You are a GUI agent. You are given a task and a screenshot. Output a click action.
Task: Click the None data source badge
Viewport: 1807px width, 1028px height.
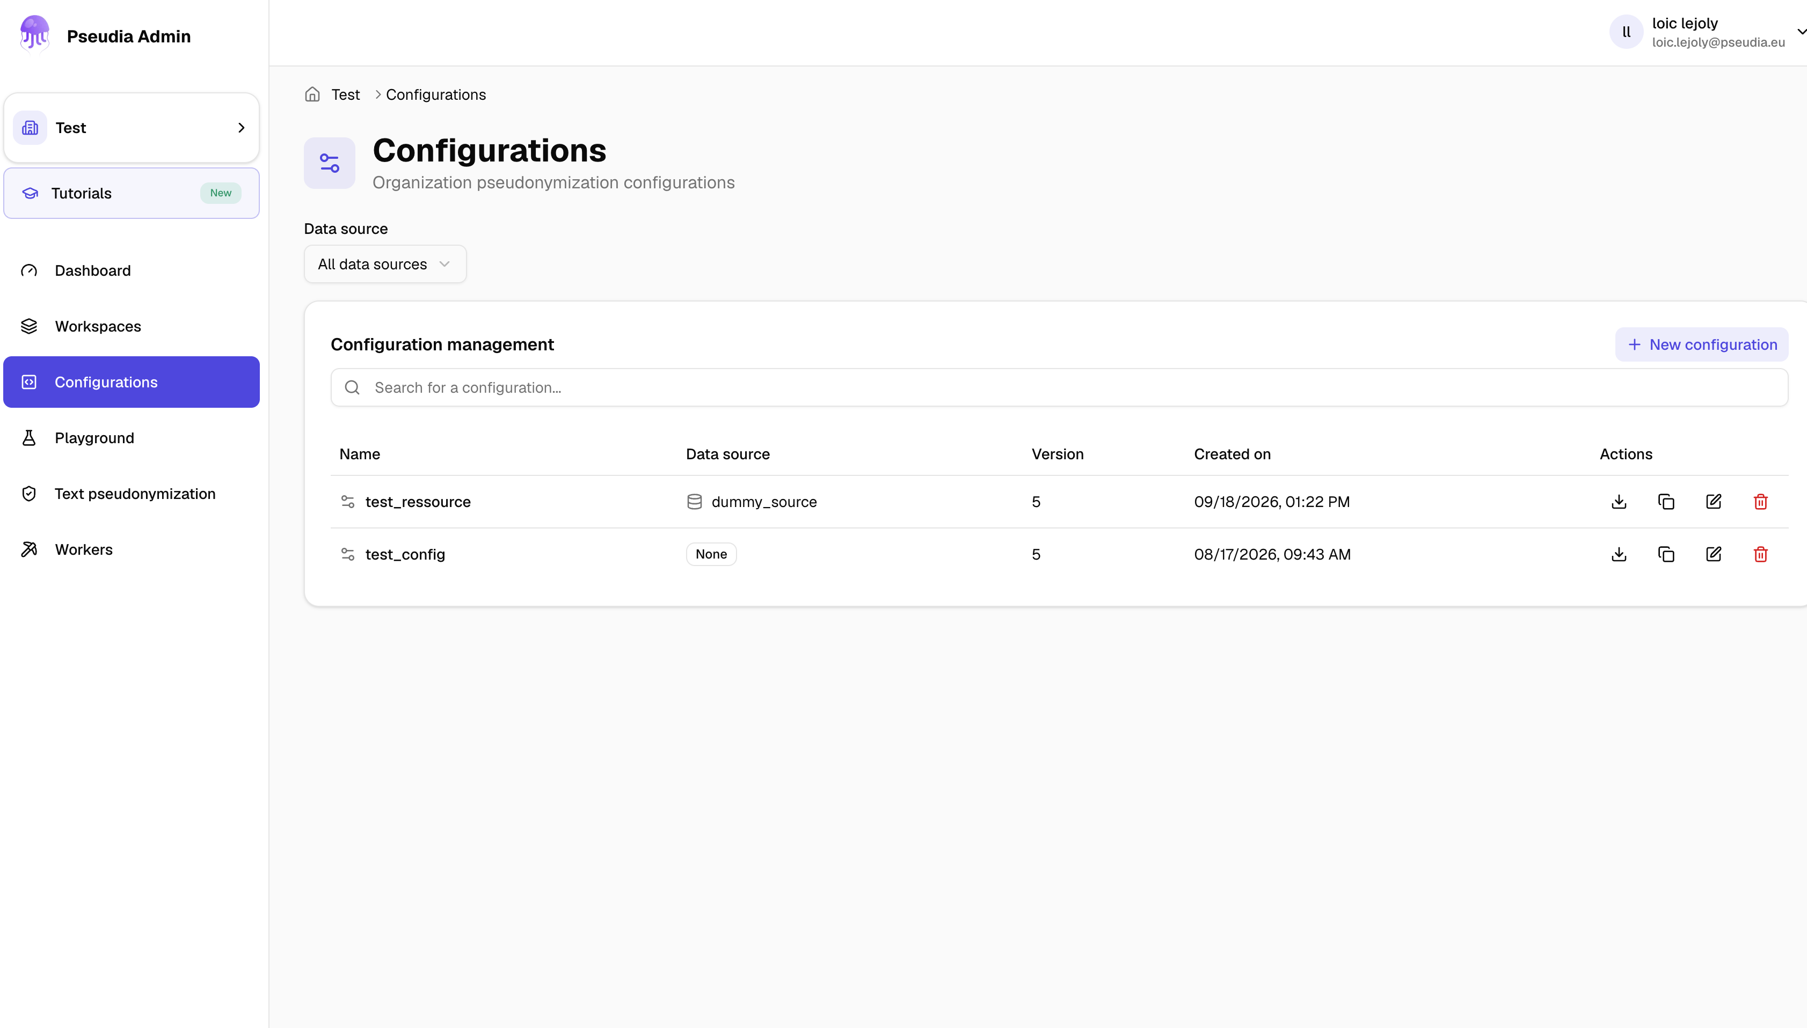tap(711, 554)
